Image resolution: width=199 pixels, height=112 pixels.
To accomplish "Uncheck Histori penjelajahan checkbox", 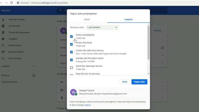I will coord(72,36).
